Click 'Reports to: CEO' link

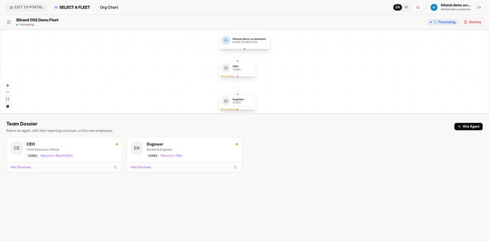[171, 156]
